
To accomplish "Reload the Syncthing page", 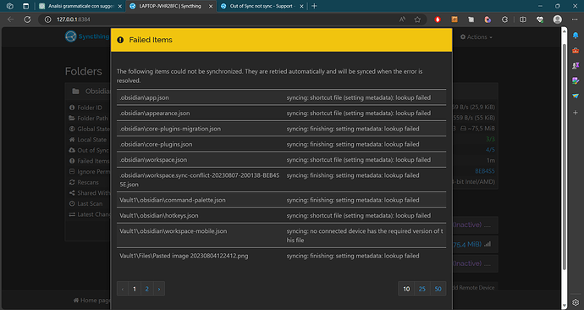I will pyautogui.click(x=27, y=19).
